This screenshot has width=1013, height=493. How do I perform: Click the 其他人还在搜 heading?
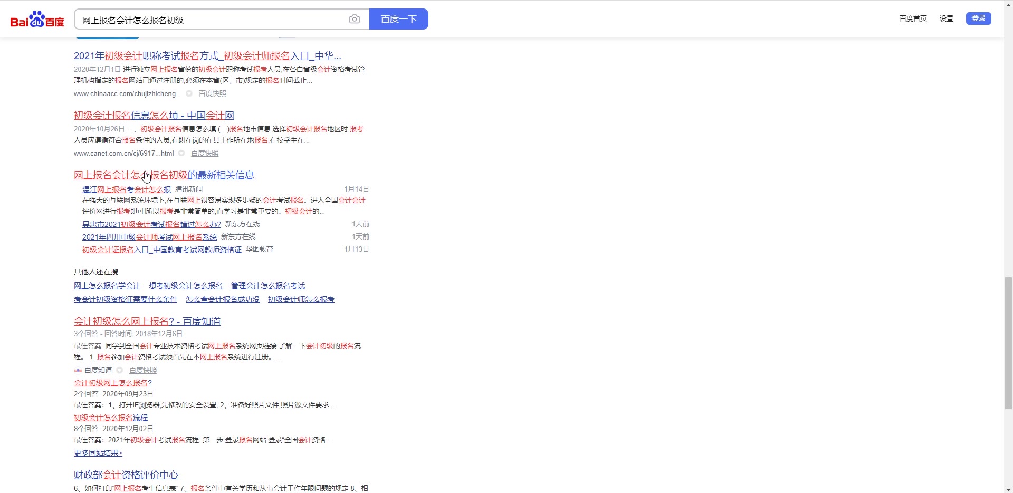(96, 272)
